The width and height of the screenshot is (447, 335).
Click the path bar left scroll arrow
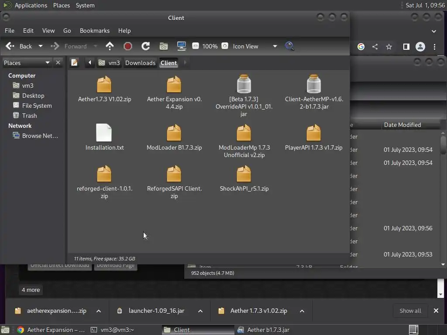[90, 62]
